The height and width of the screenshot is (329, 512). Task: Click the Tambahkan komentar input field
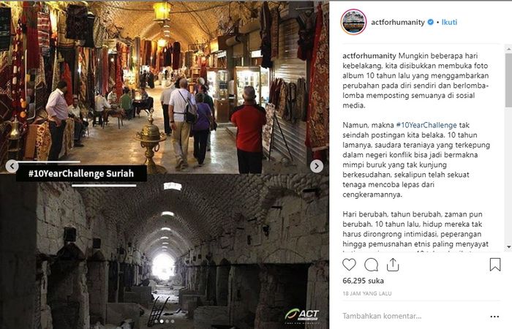pyautogui.click(x=414, y=316)
